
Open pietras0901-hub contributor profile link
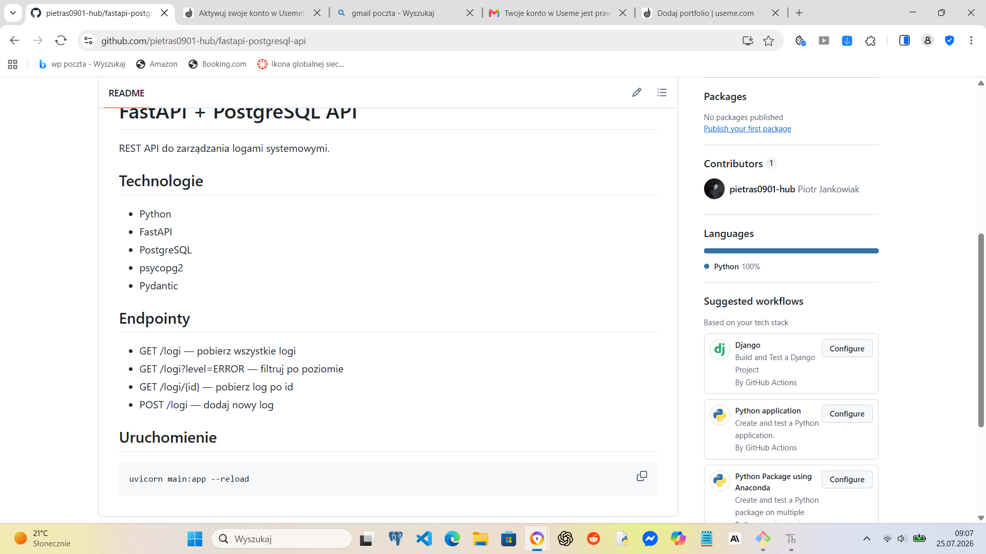(762, 189)
